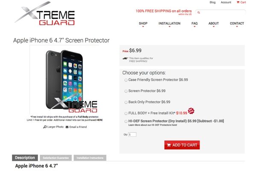Open the CONTACT dropdown menu
Image resolution: width=256 pixels, height=172 pixels.
[x=237, y=24]
